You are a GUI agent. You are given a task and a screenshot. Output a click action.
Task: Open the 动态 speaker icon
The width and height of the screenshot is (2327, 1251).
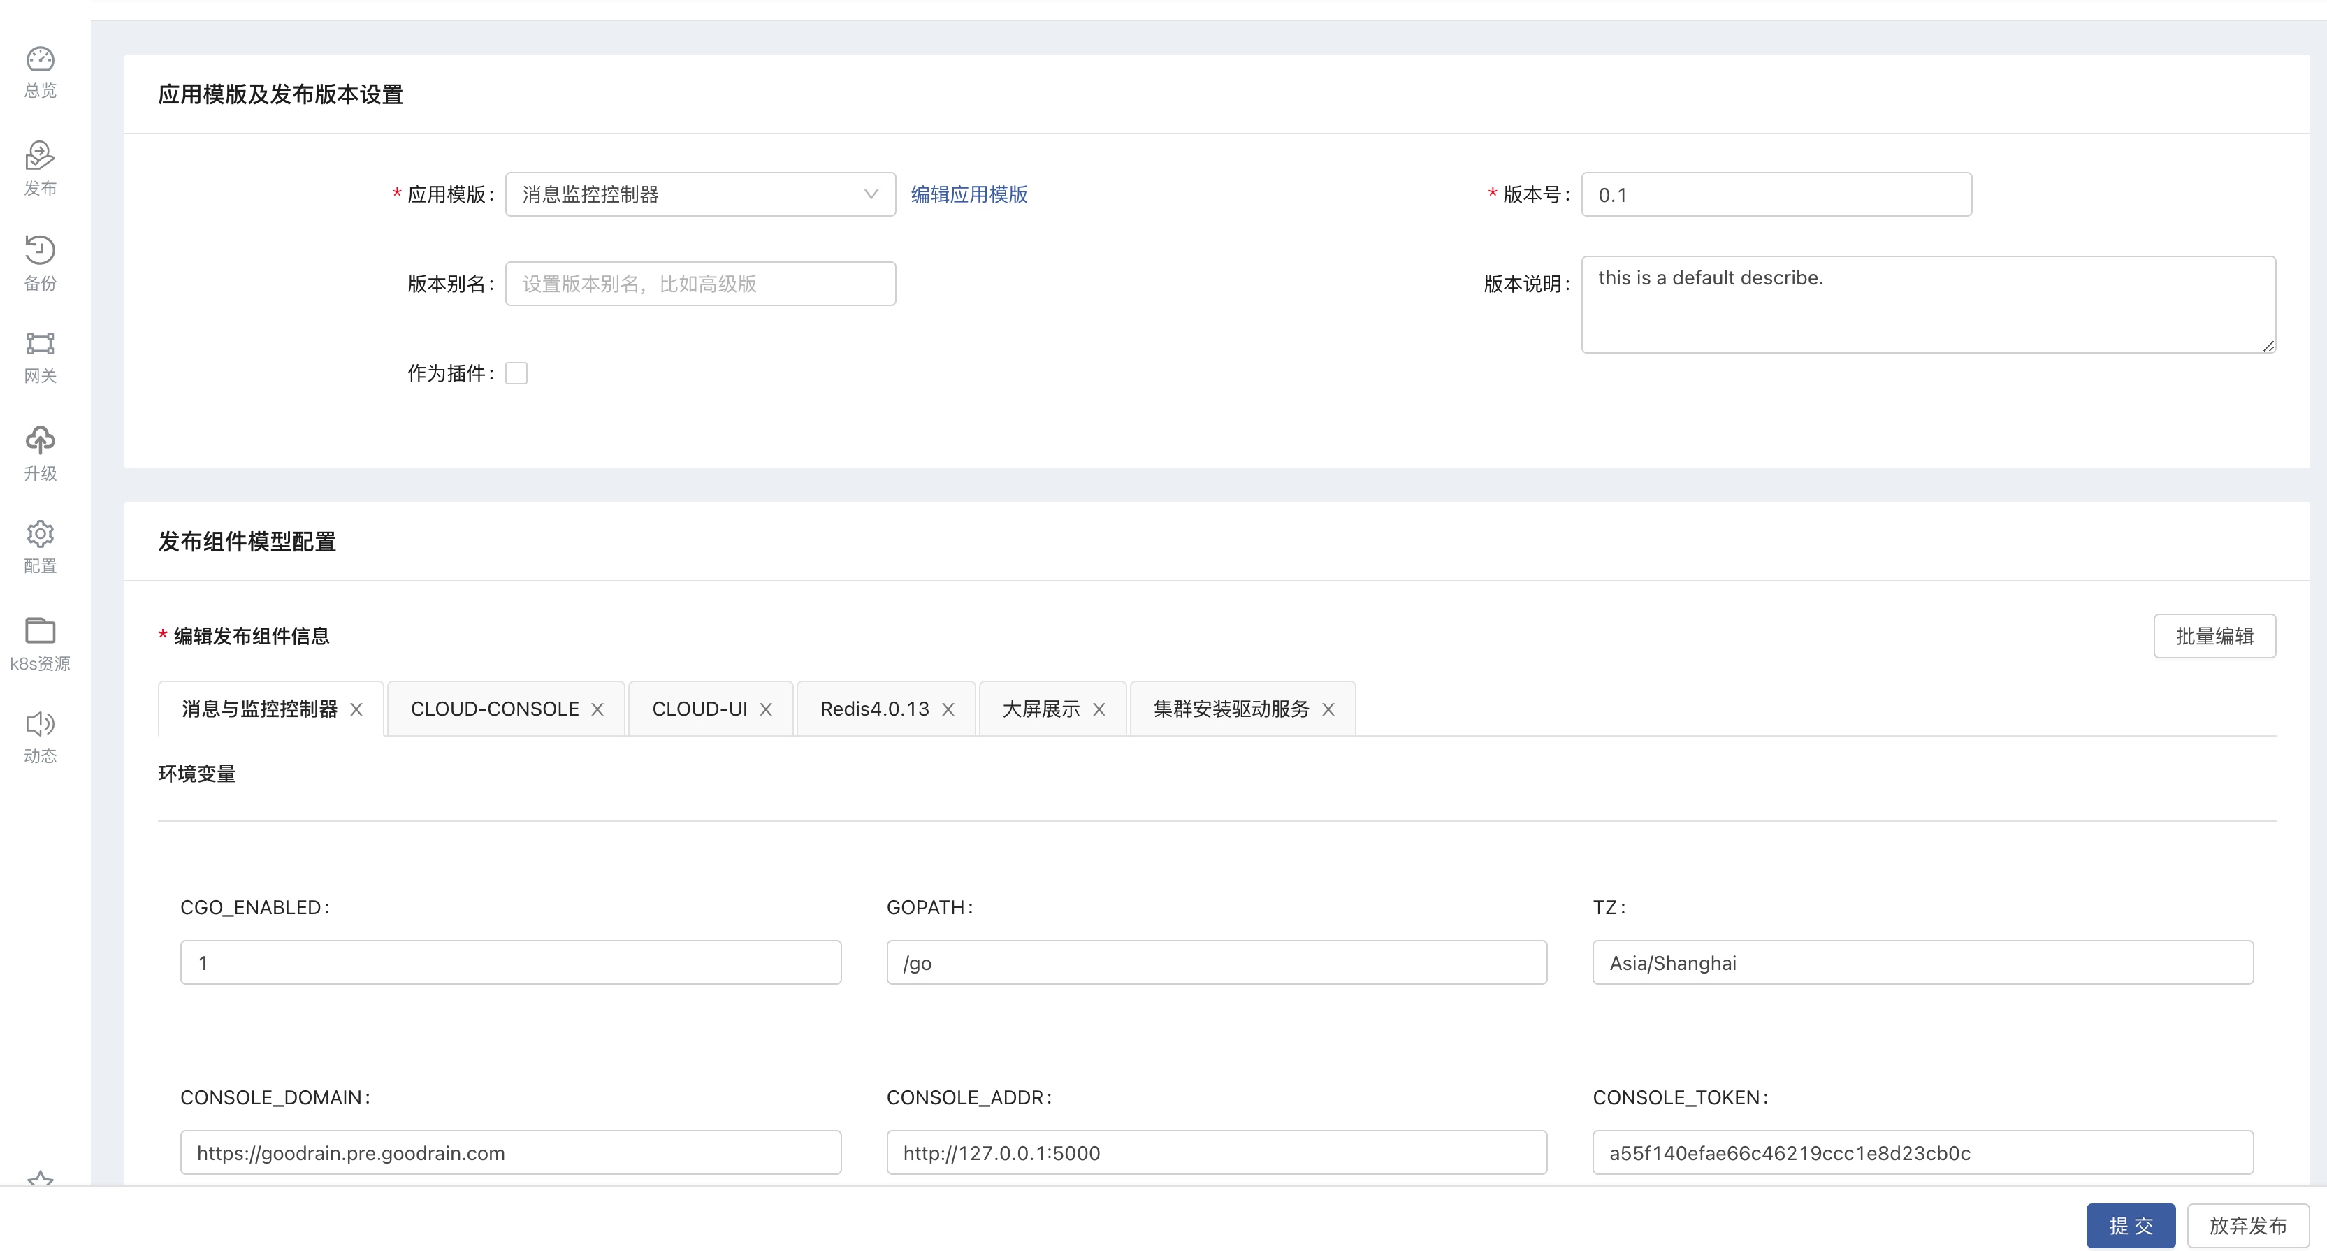point(40,723)
